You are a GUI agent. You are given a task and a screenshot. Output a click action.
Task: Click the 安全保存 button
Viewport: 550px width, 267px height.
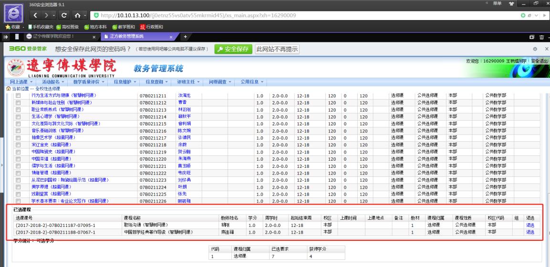click(x=233, y=49)
